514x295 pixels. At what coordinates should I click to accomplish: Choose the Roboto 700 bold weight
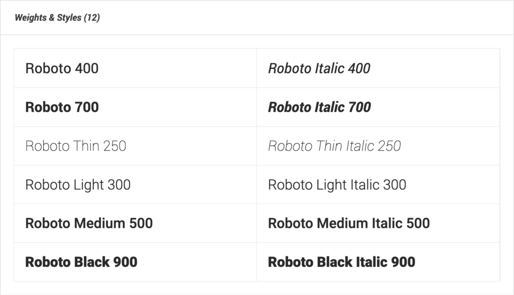click(62, 107)
